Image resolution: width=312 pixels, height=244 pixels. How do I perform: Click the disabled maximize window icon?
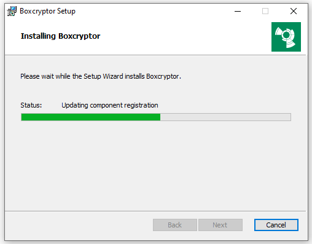point(265,11)
